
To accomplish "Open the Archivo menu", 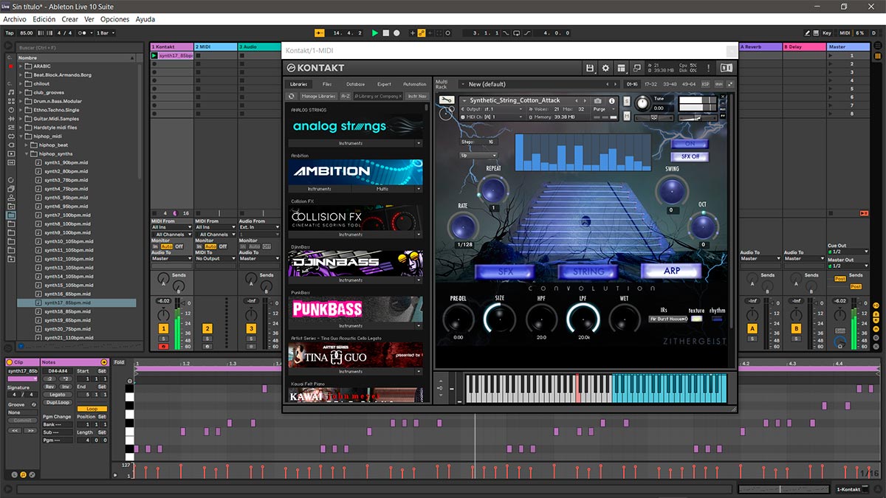I will [x=15, y=19].
